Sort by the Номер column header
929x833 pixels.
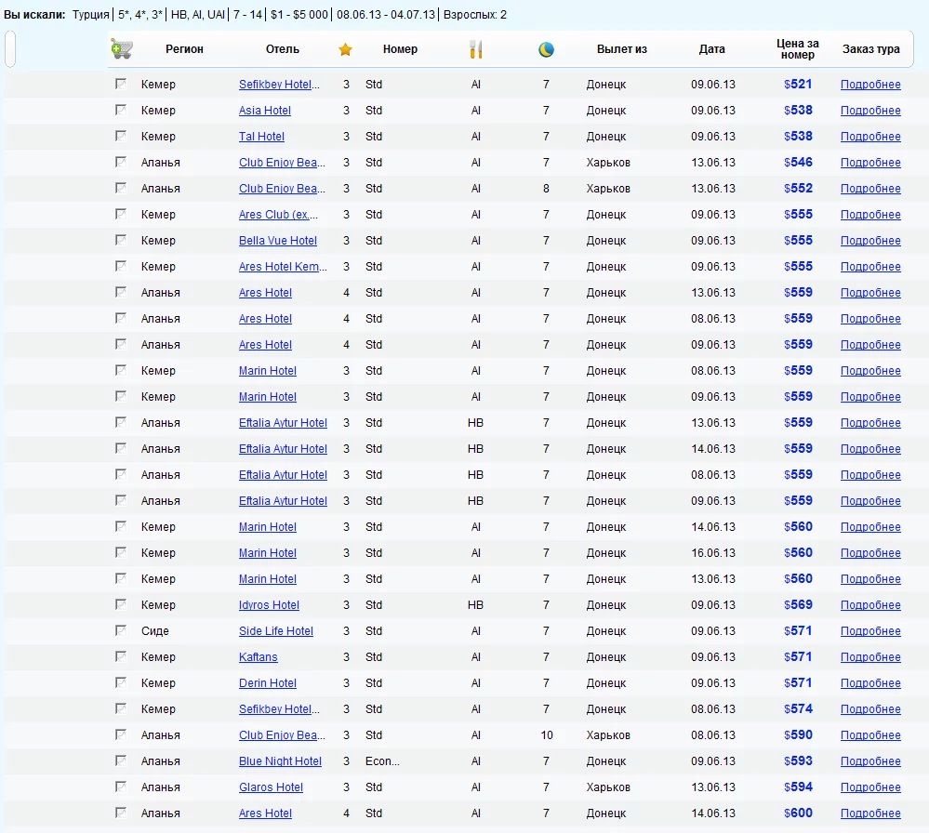point(400,49)
